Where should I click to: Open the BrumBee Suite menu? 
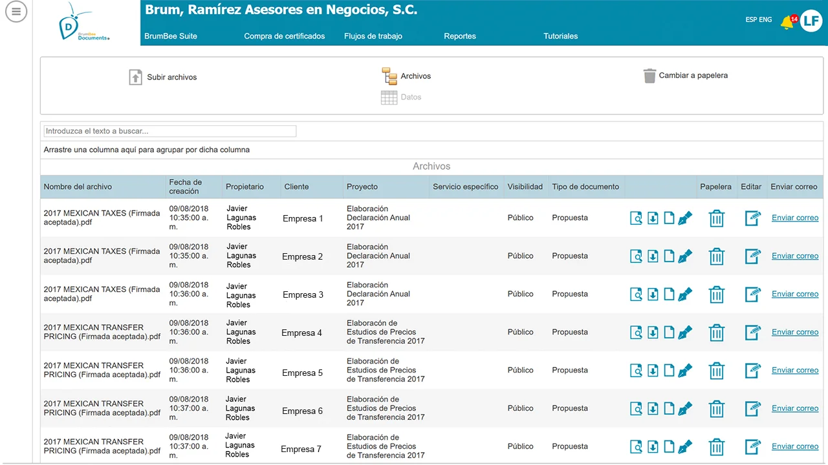(171, 36)
